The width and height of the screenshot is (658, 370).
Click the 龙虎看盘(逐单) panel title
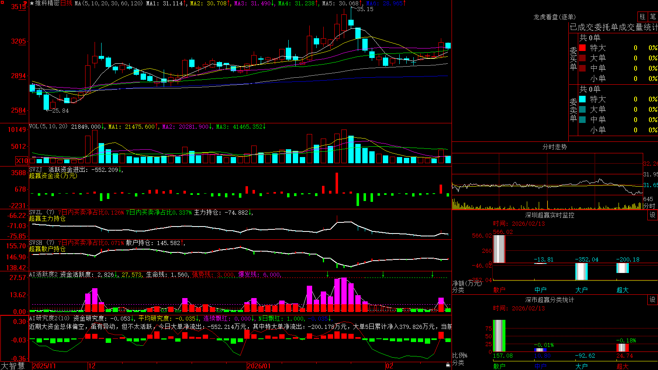pyautogui.click(x=554, y=17)
